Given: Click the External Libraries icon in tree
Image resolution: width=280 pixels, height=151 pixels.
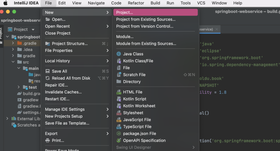Looking at the screenshot, I should point(14,119).
